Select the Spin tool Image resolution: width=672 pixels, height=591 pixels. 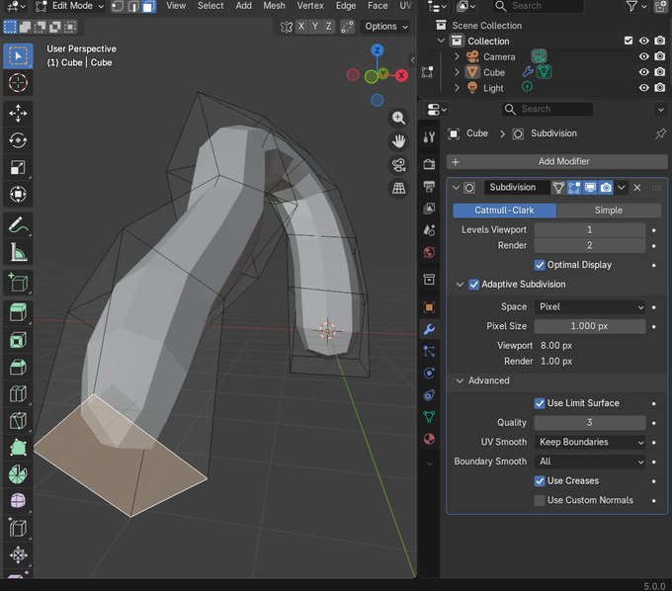(x=18, y=474)
